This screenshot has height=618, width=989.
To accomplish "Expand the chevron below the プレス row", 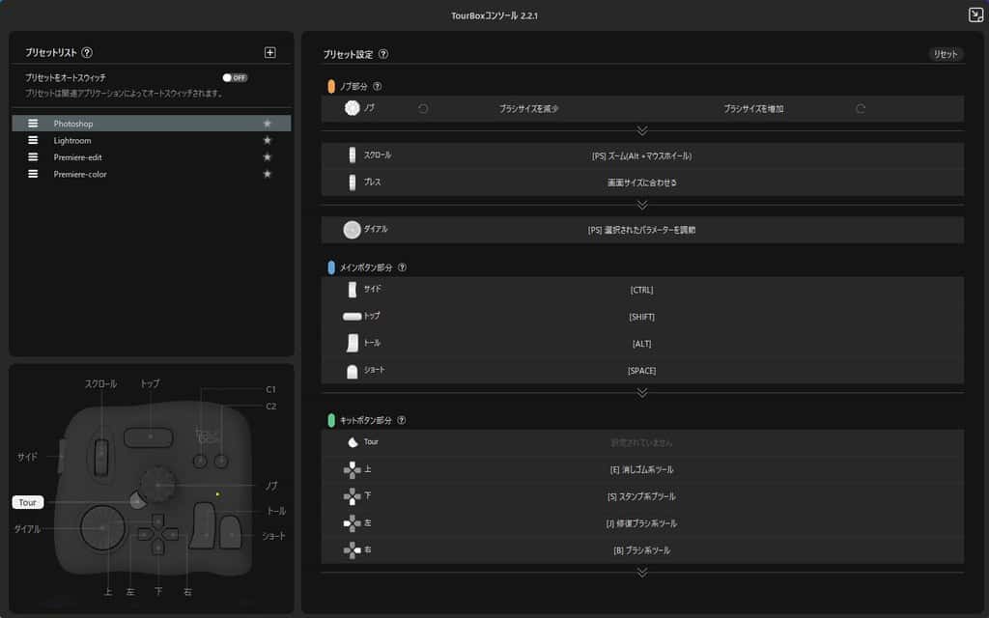I will (x=642, y=204).
